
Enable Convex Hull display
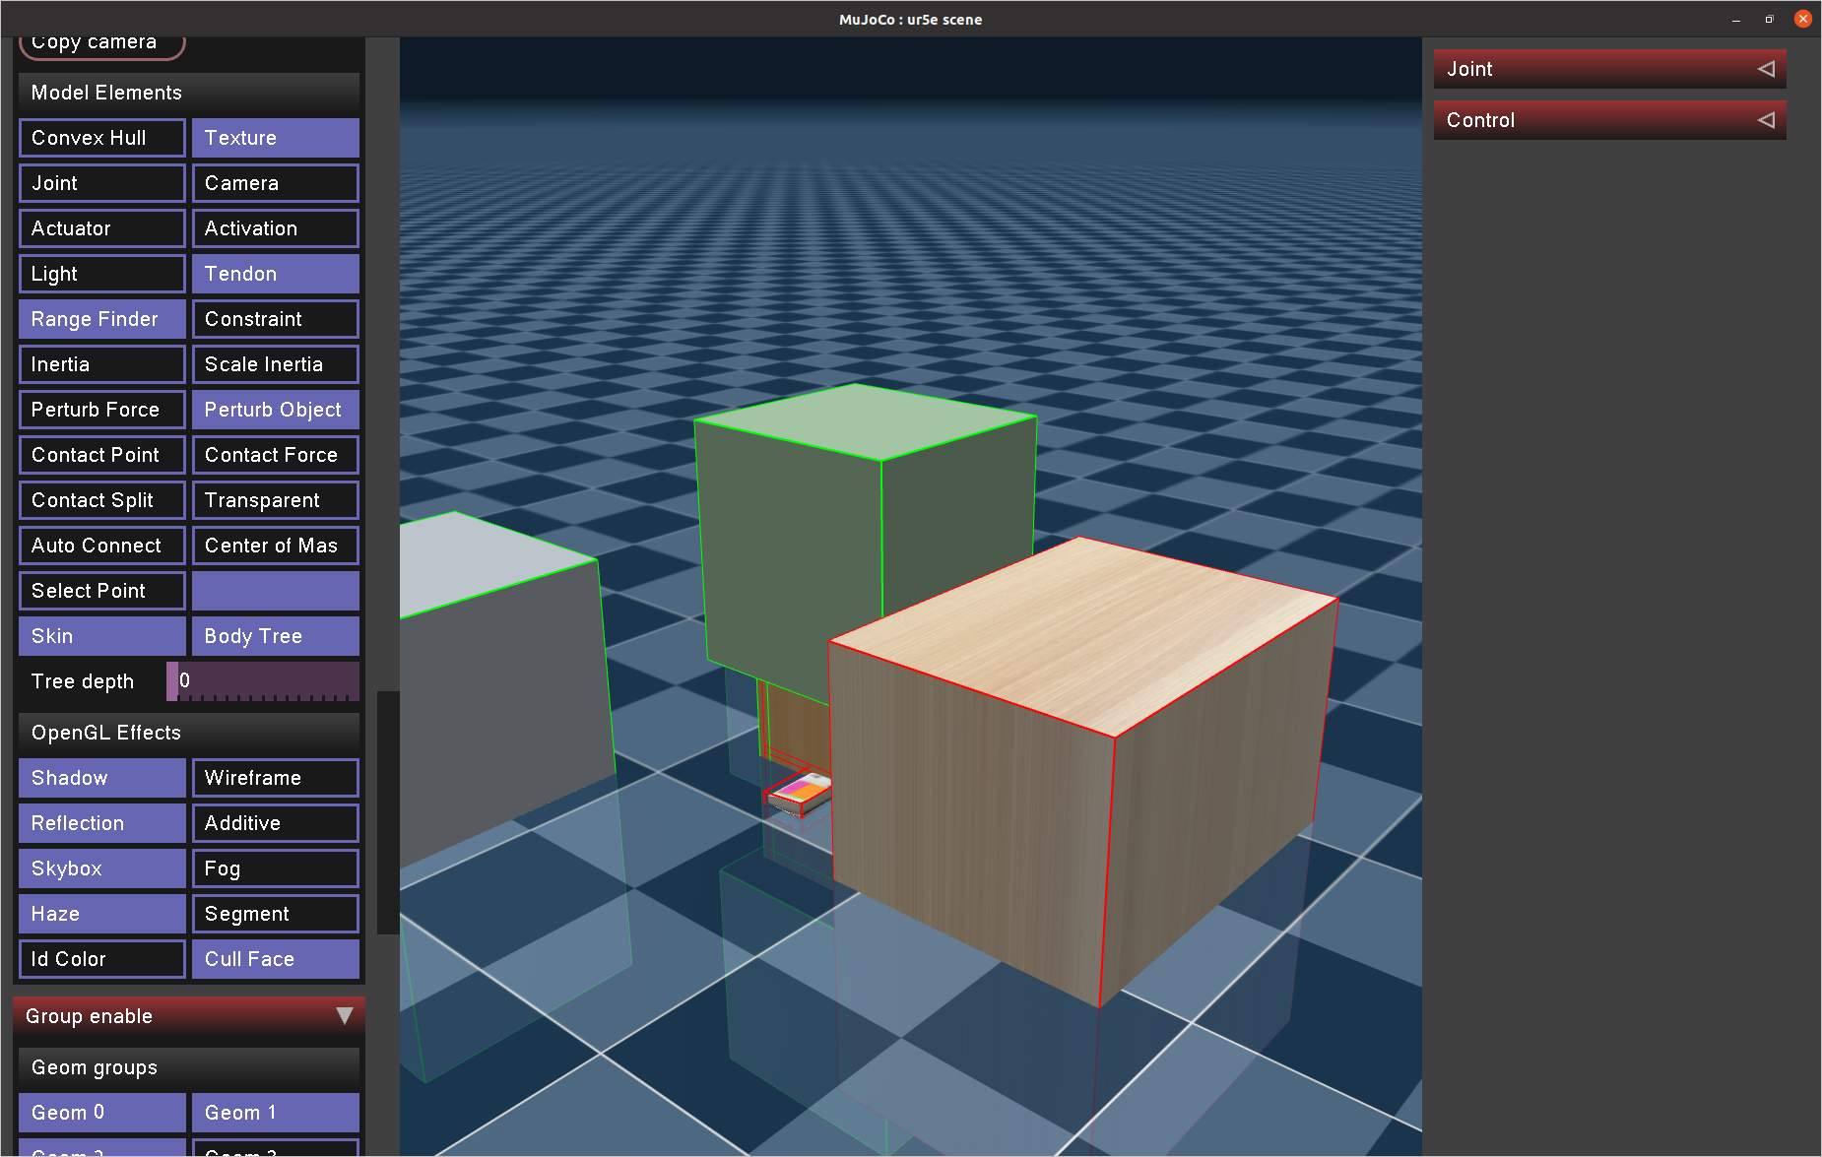[101, 138]
